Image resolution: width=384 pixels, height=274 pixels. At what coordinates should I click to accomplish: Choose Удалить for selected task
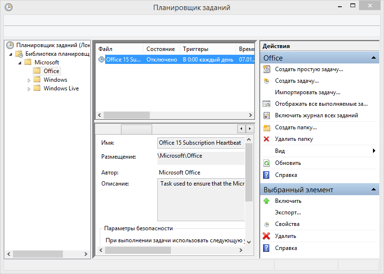click(286, 236)
